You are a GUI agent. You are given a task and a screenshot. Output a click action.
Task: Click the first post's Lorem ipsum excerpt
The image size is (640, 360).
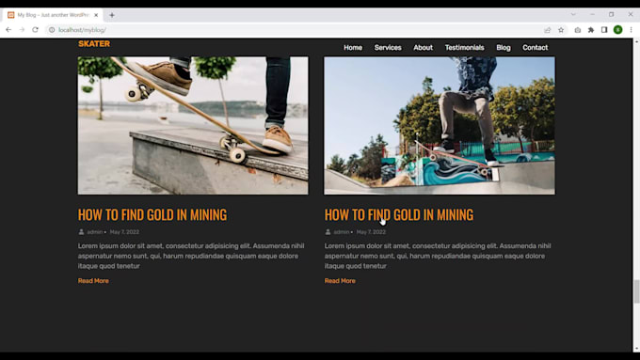[x=191, y=256]
